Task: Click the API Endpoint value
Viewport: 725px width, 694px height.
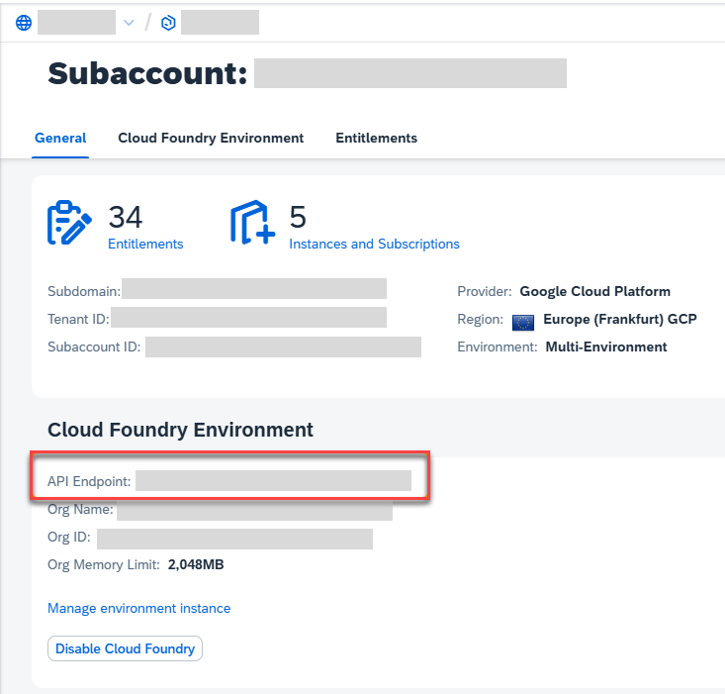Action: (273, 481)
